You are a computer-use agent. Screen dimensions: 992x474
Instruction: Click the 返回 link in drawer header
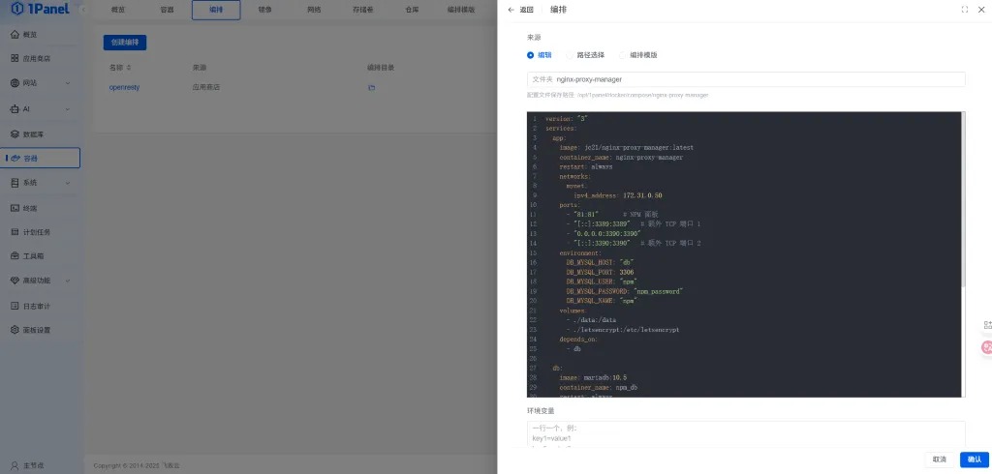point(526,10)
